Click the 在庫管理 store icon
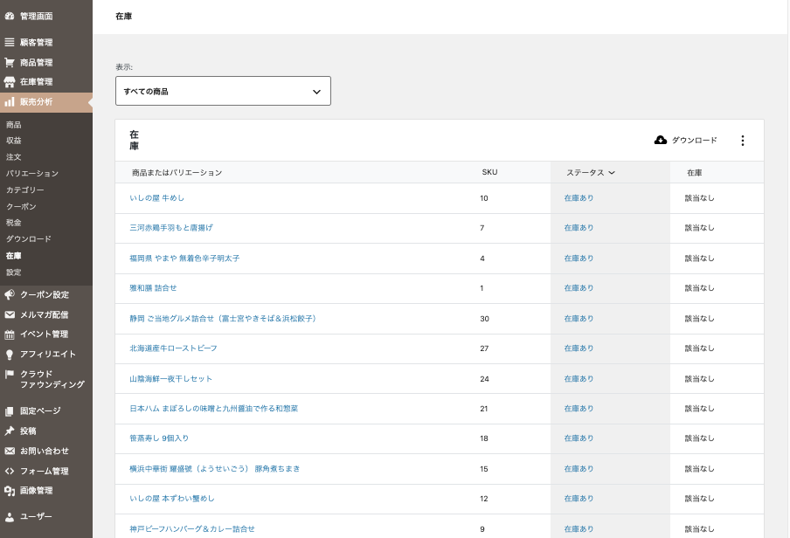This screenshot has height=538, width=790. pyautogui.click(x=10, y=82)
